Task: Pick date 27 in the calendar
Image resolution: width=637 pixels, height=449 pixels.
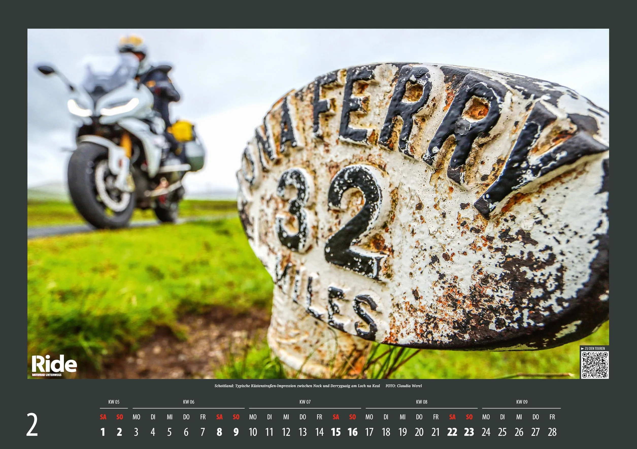Action: [536, 432]
